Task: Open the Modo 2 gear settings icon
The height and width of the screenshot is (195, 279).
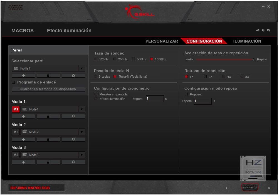Action: tap(73, 139)
